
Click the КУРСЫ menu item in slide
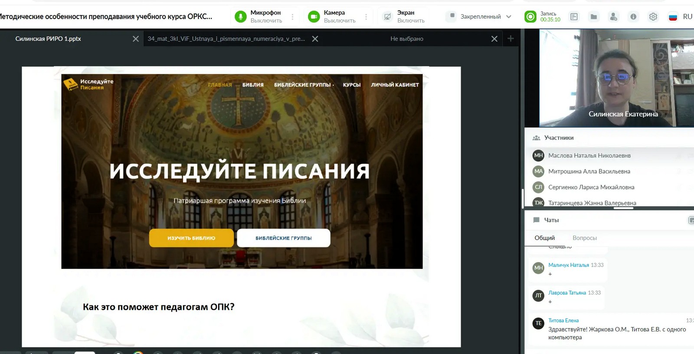pyautogui.click(x=352, y=85)
